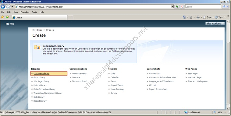Click the Add to Favorites star icon
Image resolution: width=231 pixels, height=116 pixels.
[7, 17]
